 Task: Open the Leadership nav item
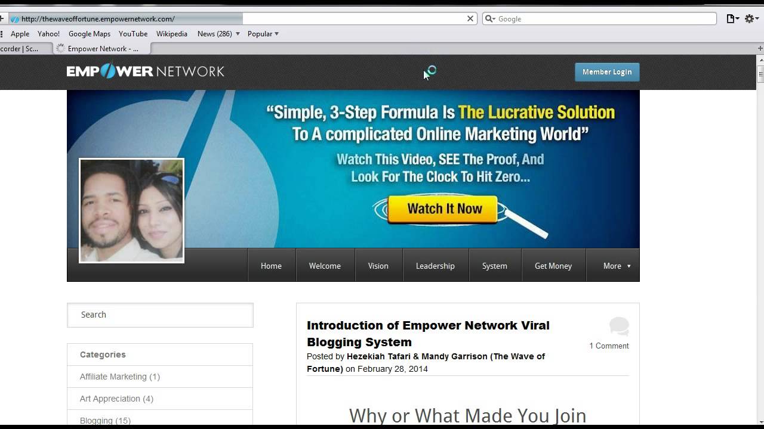(x=435, y=266)
